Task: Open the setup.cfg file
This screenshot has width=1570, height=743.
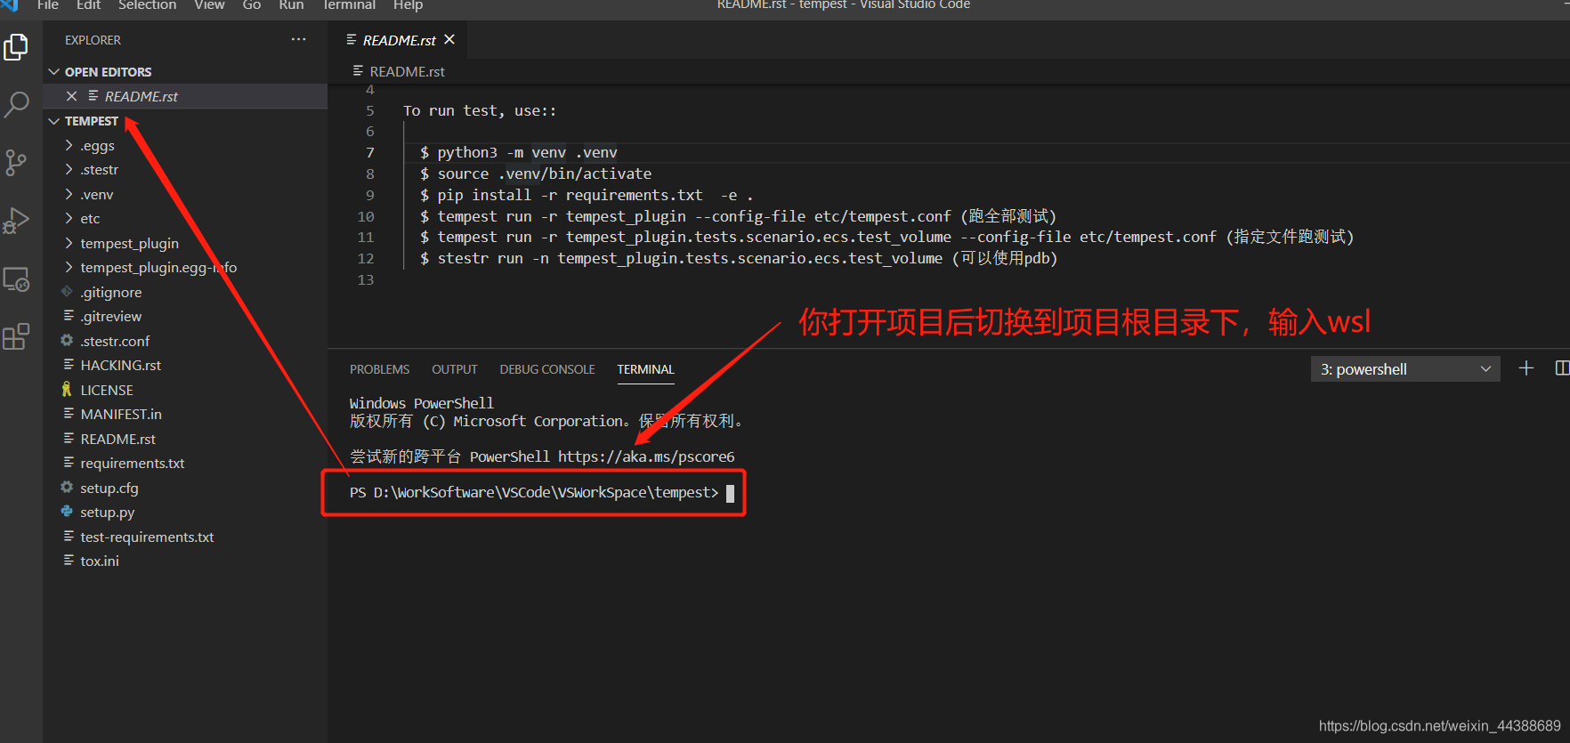Action: coord(109,488)
